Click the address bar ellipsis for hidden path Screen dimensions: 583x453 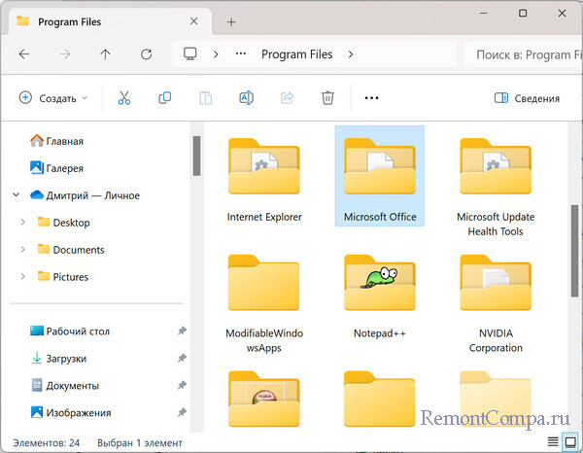pyautogui.click(x=241, y=53)
